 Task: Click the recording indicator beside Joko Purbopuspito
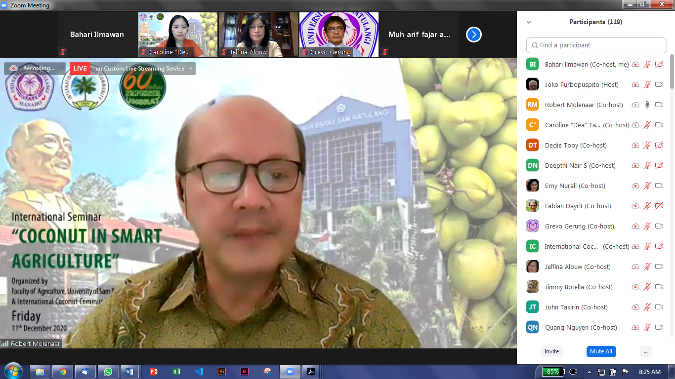click(635, 84)
